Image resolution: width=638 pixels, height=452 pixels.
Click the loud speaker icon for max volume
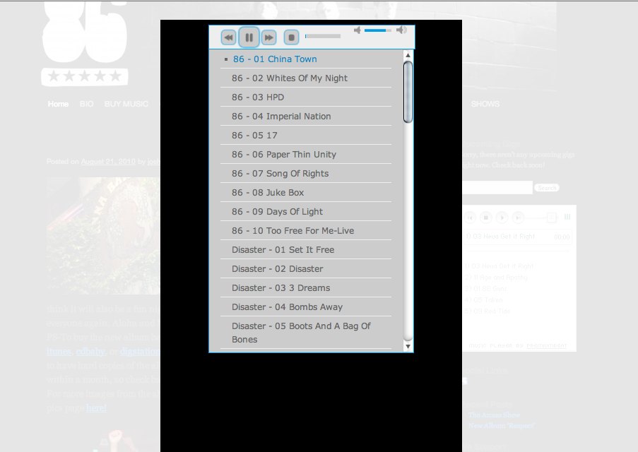pos(401,30)
